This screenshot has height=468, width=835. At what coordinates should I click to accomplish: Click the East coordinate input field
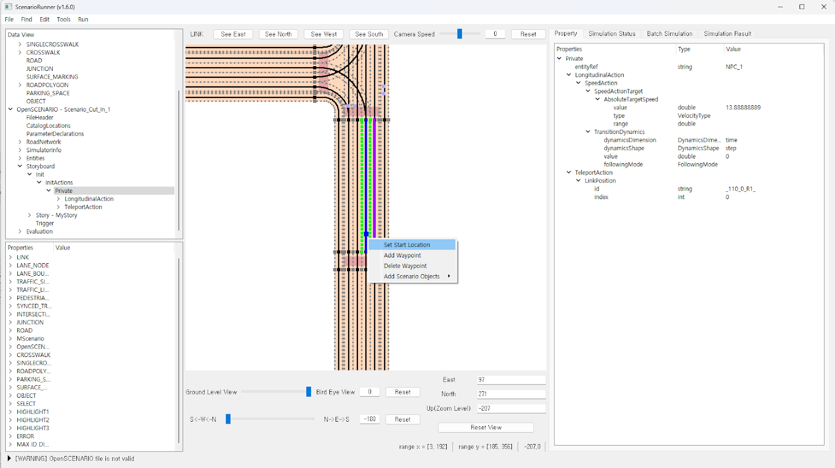(x=511, y=380)
